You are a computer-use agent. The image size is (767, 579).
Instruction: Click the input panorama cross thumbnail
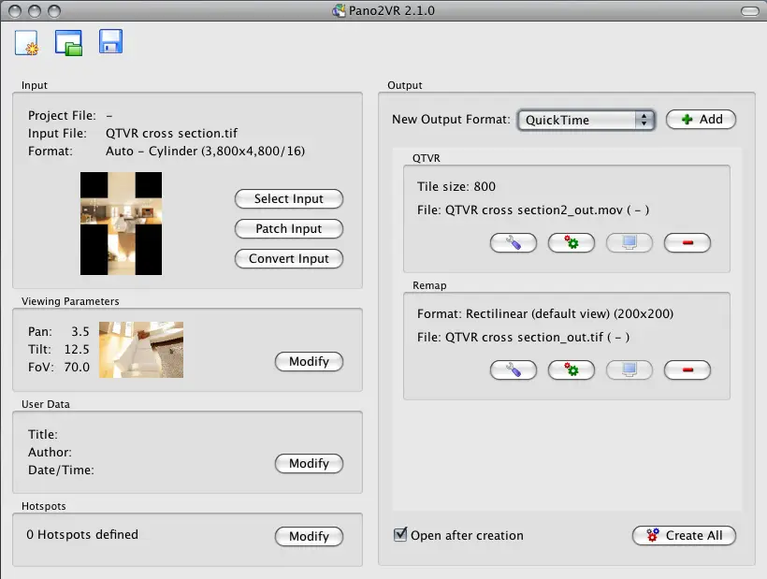pos(121,223)
